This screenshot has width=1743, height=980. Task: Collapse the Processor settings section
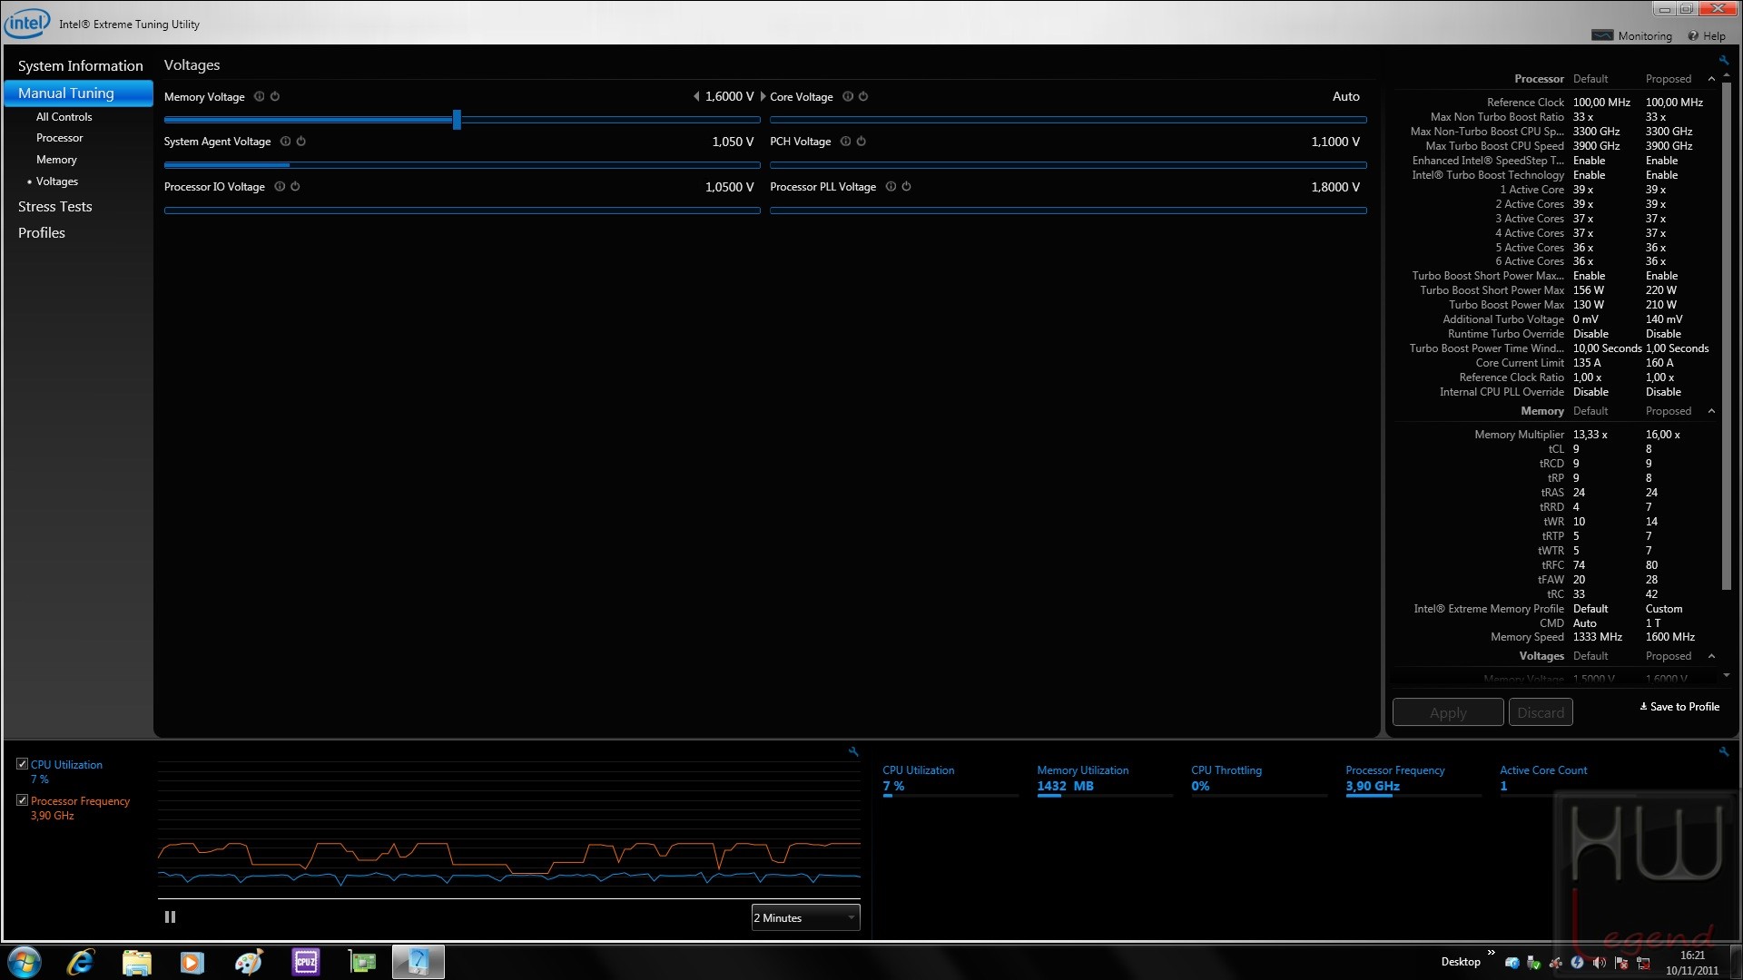click(x=1712, y=79)
